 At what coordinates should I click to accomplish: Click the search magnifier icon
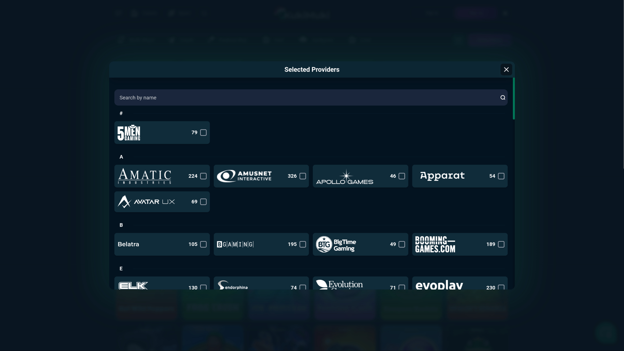[502, 97]
